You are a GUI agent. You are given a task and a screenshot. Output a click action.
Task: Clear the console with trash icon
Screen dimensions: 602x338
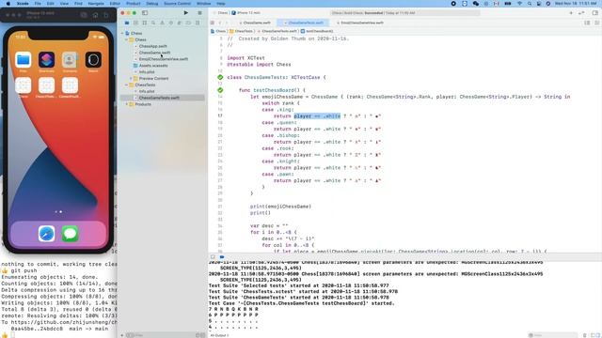pos(585,335)
